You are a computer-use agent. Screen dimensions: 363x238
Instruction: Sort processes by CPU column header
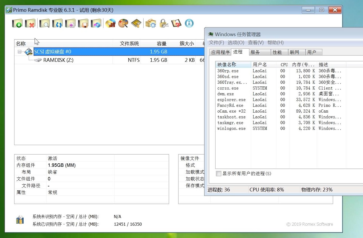(x=283, y=64)
